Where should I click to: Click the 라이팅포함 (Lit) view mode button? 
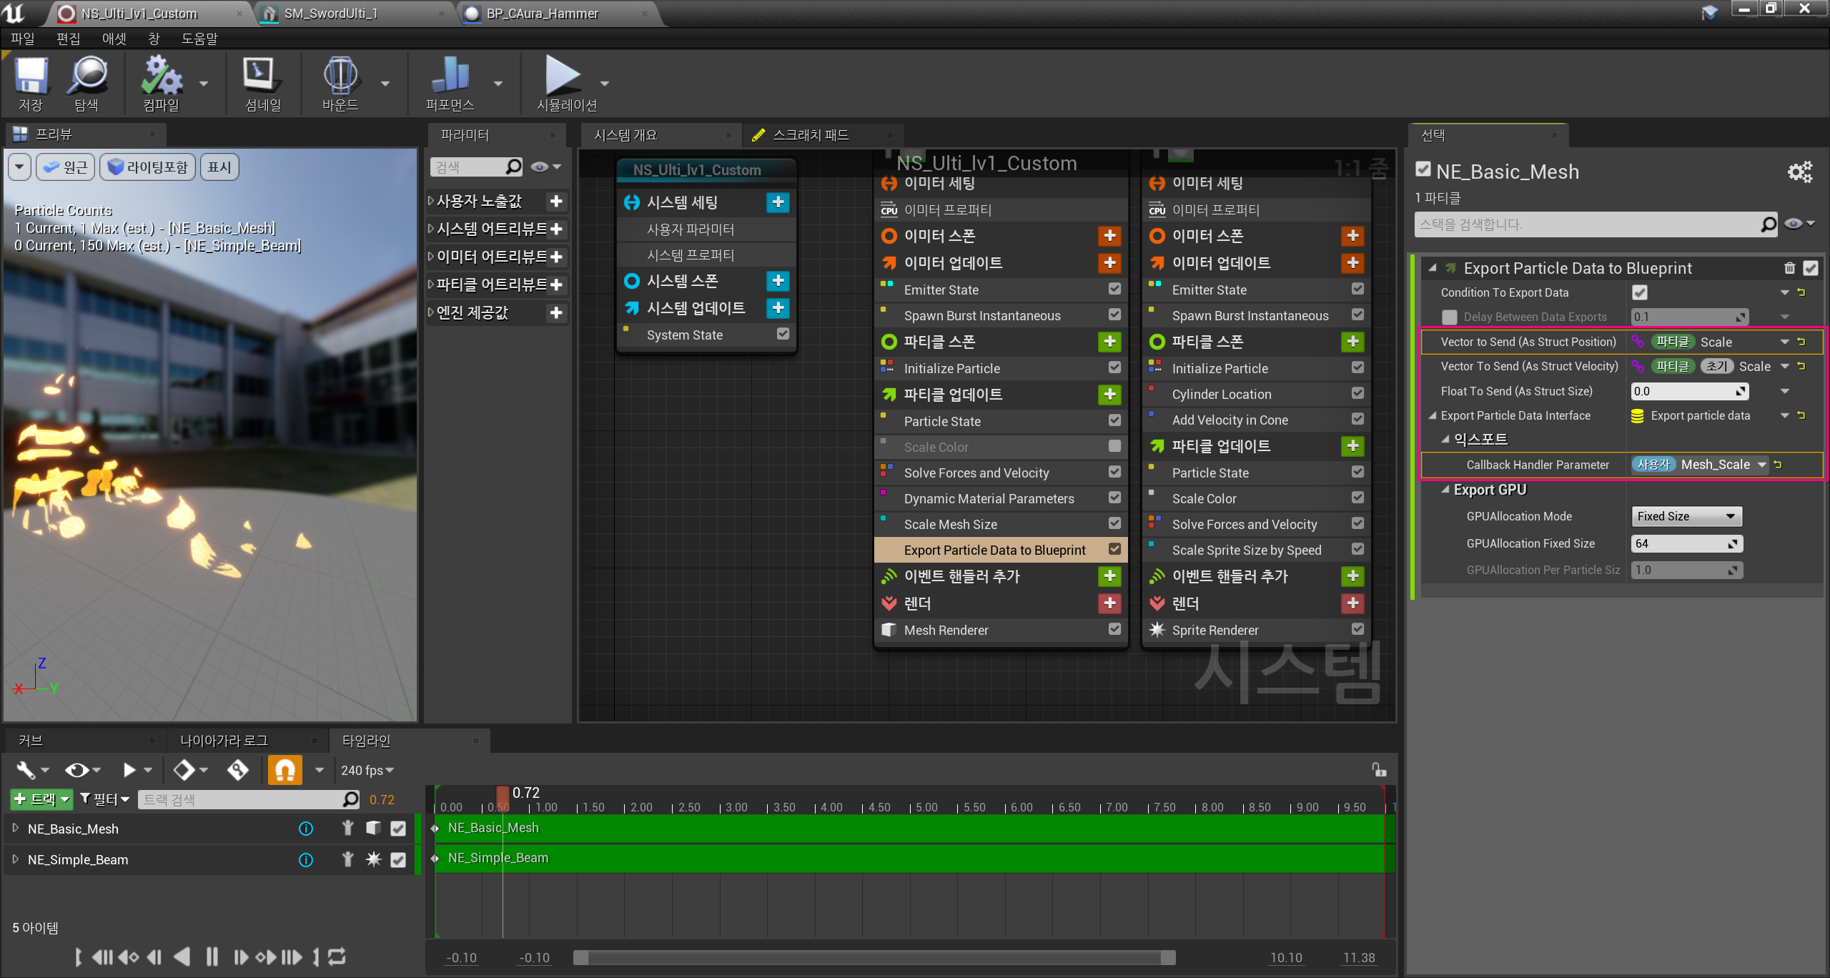[147, 167]
